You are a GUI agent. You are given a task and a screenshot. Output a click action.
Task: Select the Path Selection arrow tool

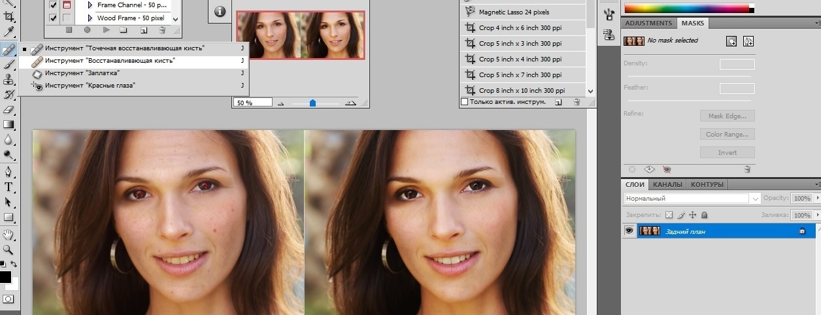point(9,202)
